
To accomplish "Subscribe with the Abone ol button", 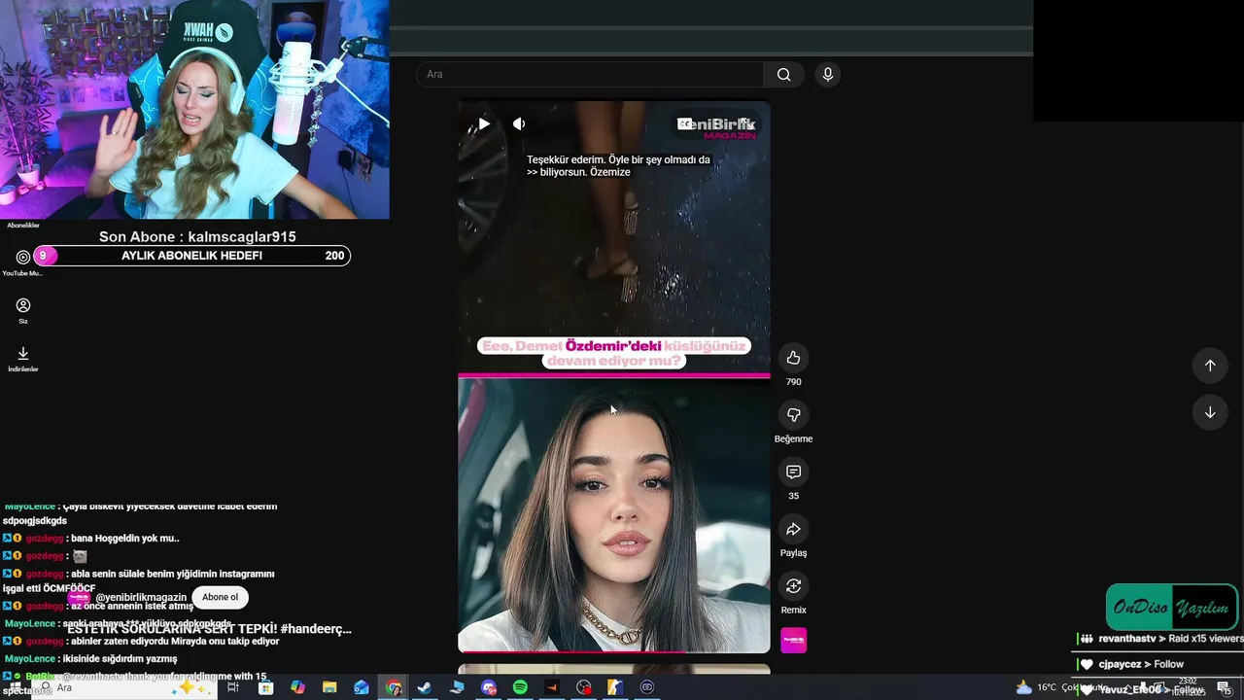I will [x=220, y=597].
